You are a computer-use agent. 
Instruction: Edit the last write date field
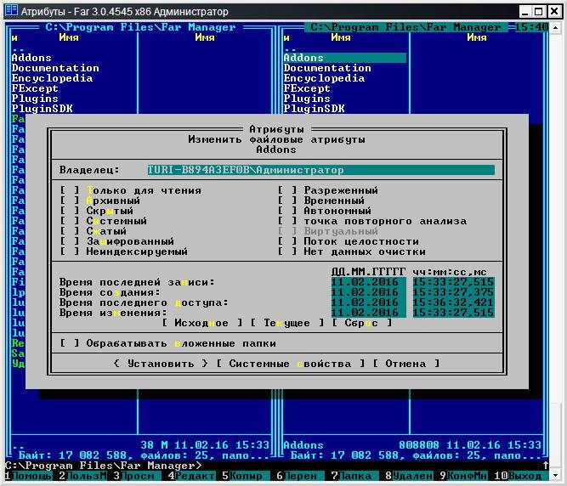click(368, 282)
